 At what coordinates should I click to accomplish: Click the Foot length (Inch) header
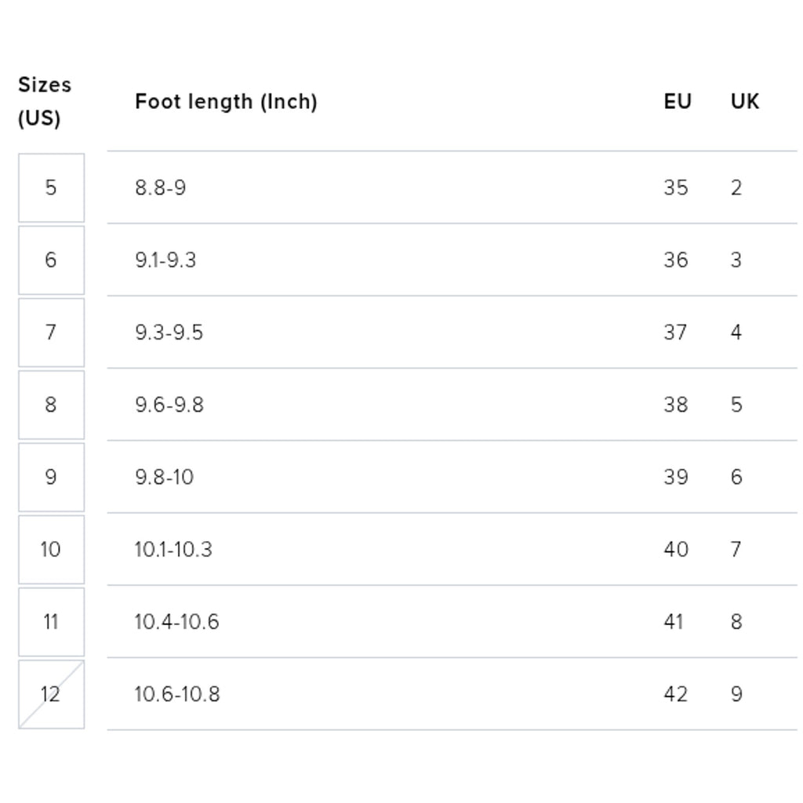pos(226,101)
